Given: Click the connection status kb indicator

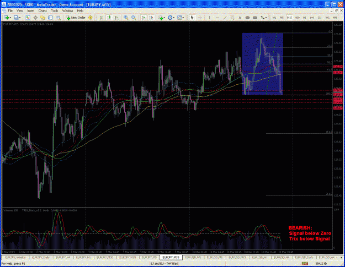Looking at the screenshot, I should [x=321, y=264].
